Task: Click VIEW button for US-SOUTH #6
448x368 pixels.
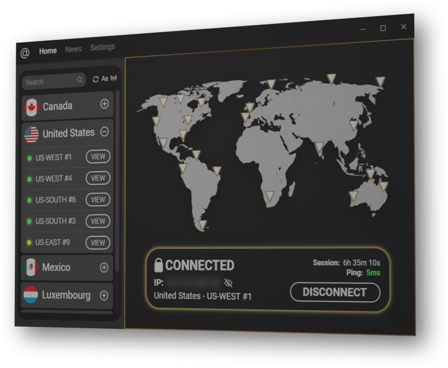Action: (x=98, y=200)
